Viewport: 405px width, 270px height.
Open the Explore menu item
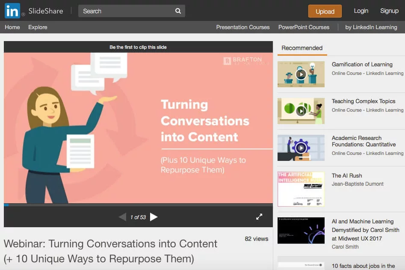tap(38, 27)
